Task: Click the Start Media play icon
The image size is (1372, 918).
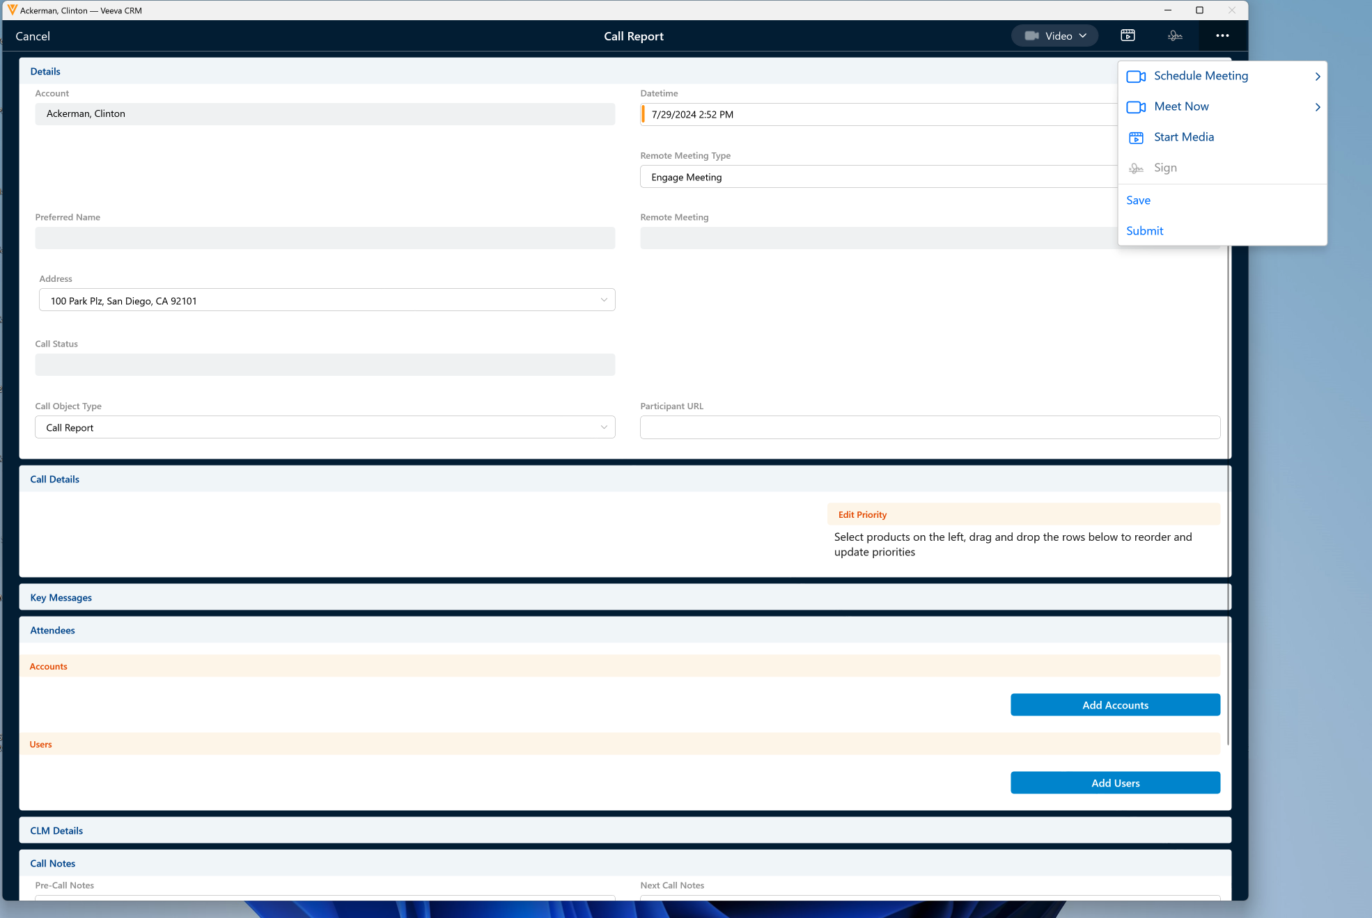Action: point(1136,138)
